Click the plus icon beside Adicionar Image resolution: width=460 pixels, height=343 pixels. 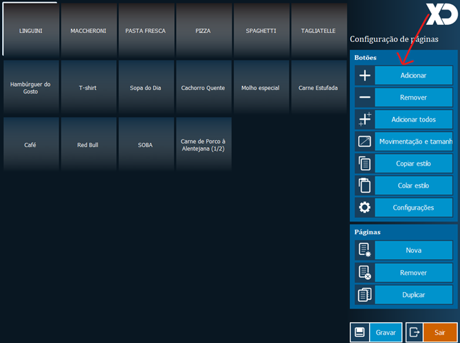coord(364,76)
